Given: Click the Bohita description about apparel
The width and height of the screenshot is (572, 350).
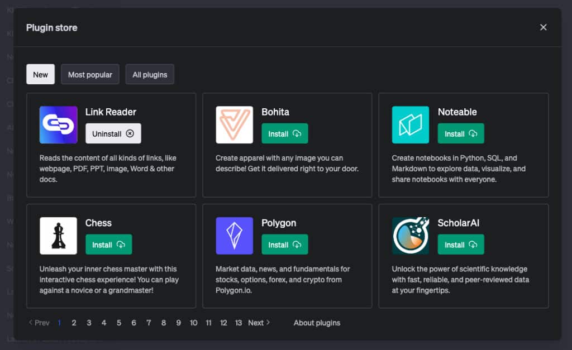Looking at the screenshot, I should (287, 164).
